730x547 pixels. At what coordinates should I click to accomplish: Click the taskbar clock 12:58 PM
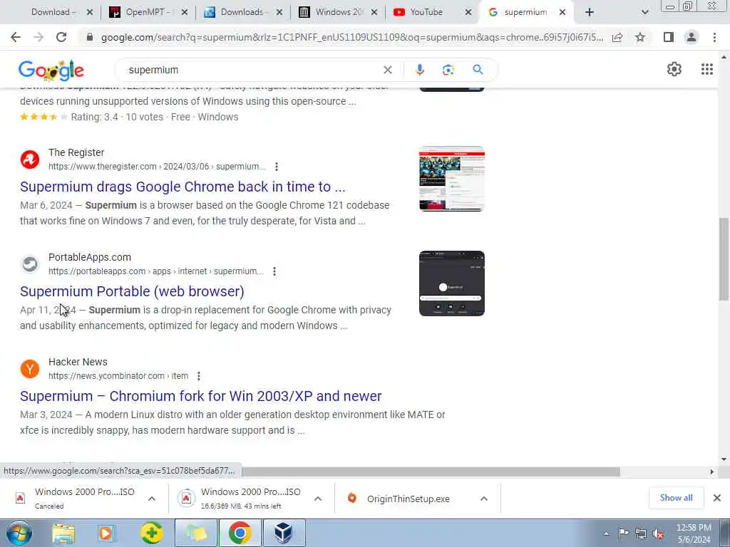click(694, 528)
